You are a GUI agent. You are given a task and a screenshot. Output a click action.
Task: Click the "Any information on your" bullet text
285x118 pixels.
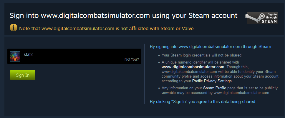click(x=182, y=88)
